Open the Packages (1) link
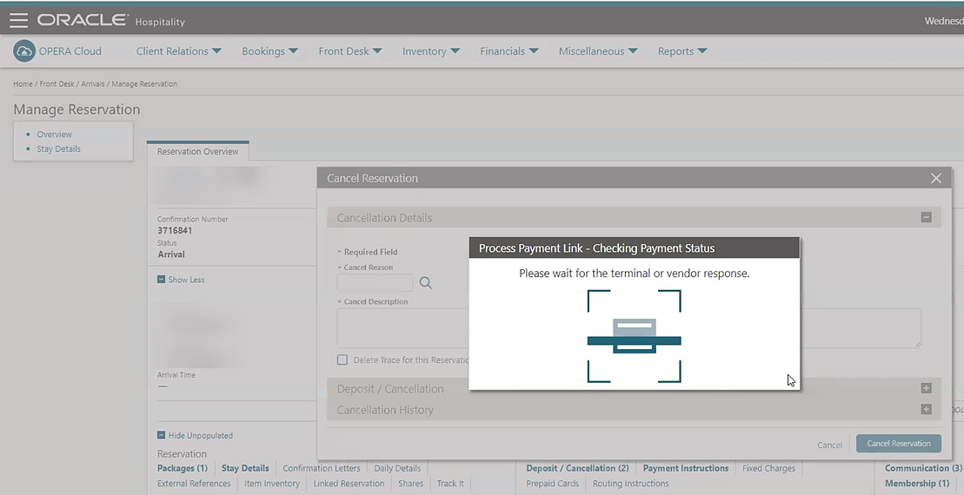The width and height of the screenshot is (964, 495). tap(182, 468)
